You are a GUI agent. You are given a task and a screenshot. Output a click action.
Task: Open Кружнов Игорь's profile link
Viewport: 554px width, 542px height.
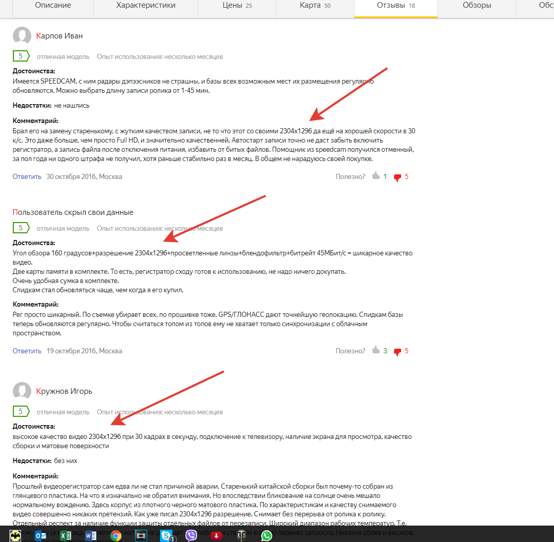(64, 391)
